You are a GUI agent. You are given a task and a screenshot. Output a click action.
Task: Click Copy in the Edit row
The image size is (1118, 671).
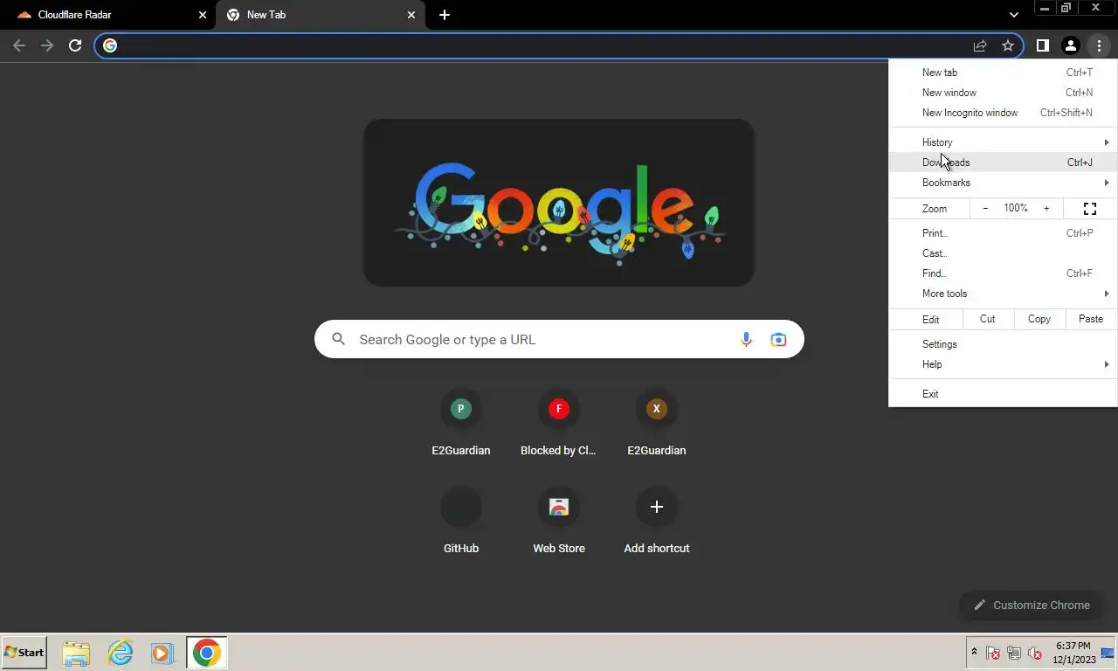coord(1039,319)
